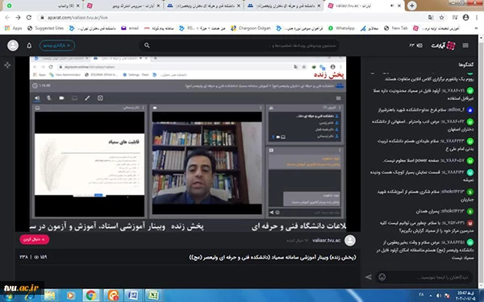Click the search magnifier icon
Image resolution: width=484 pixels, height=302 pixels.
point(147,46)
